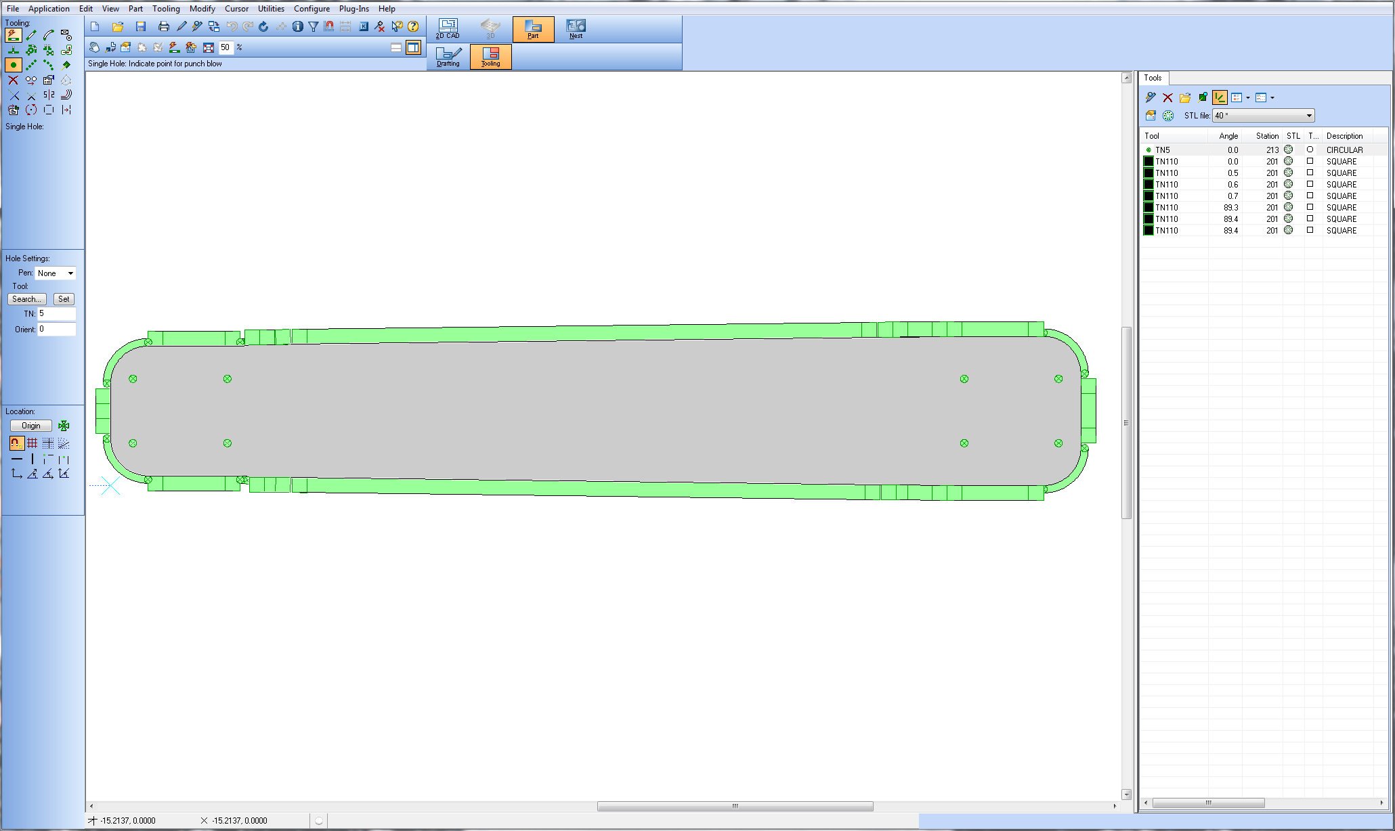Toggle the magnet snap mode in Location
1395x831 pixels.
(x=16, y=443)
